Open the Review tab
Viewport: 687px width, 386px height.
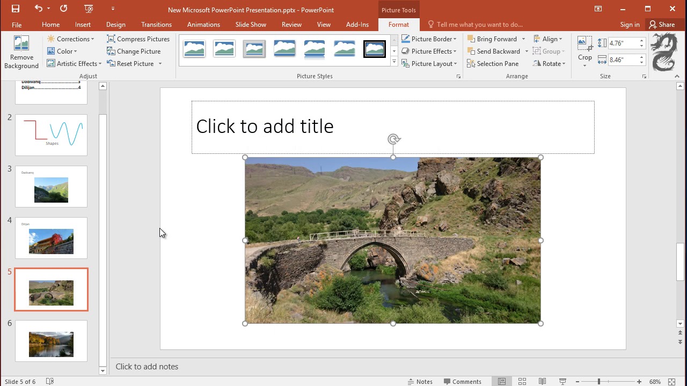[x=291, y=25]
